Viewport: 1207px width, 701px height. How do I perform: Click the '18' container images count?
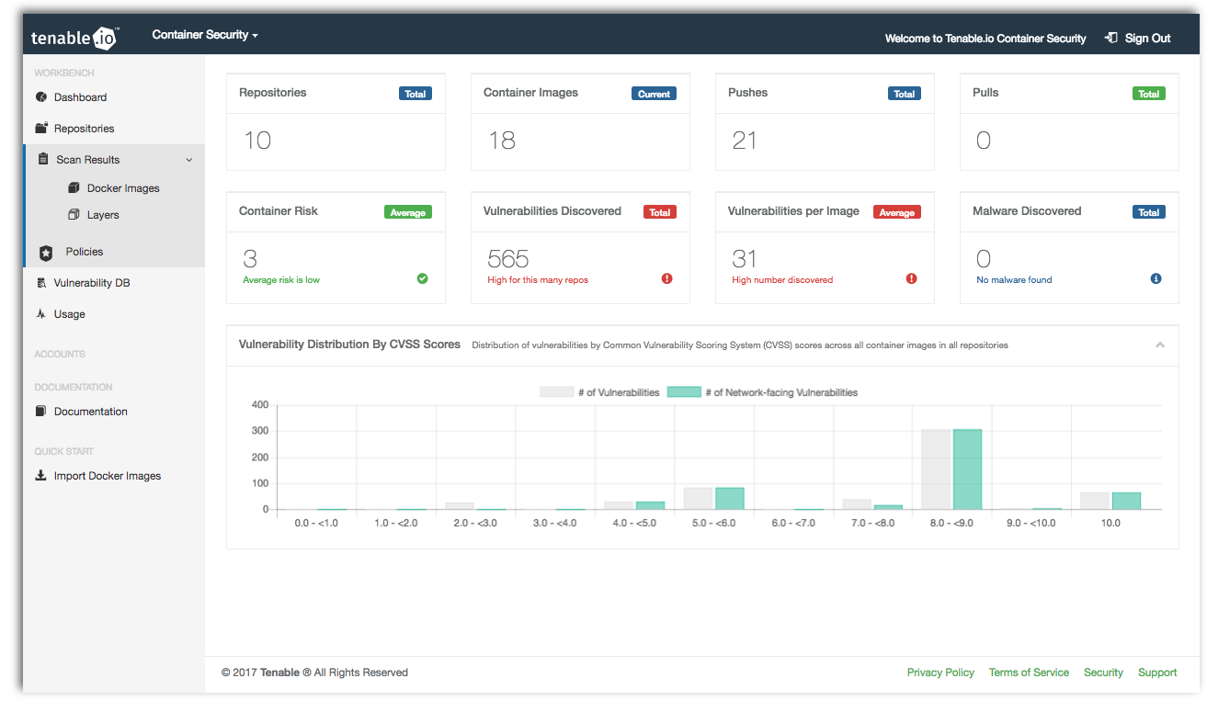click(502, 141)
